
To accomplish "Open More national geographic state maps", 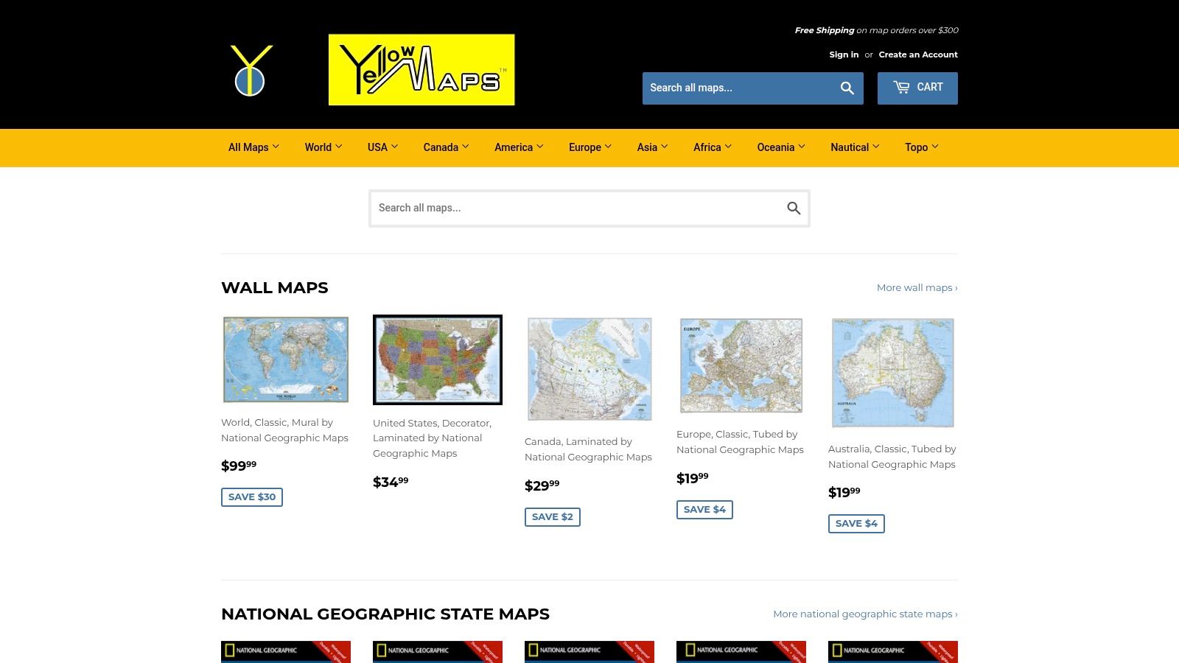I will pyautogui.click(x=865, y=614).
